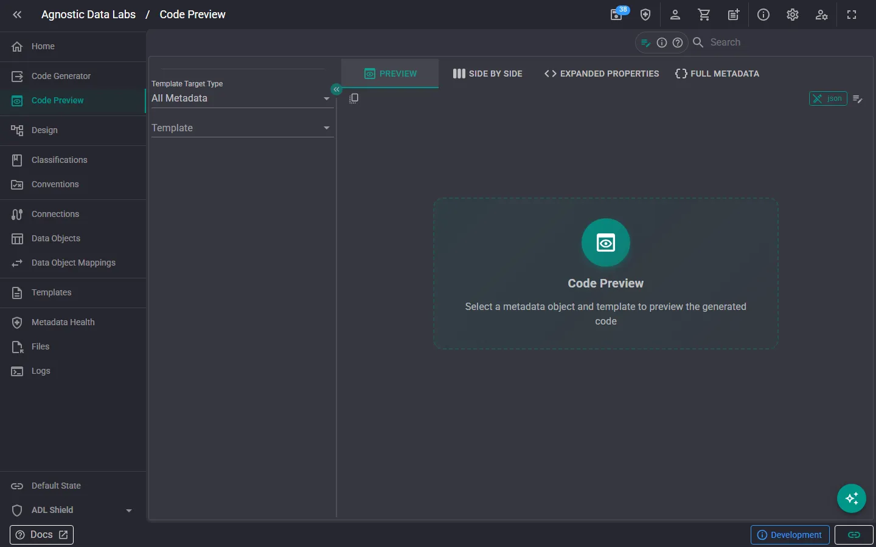Go to Home in sidebar
The height and width of the screenshot is (547, 876).
pos(73,46)
